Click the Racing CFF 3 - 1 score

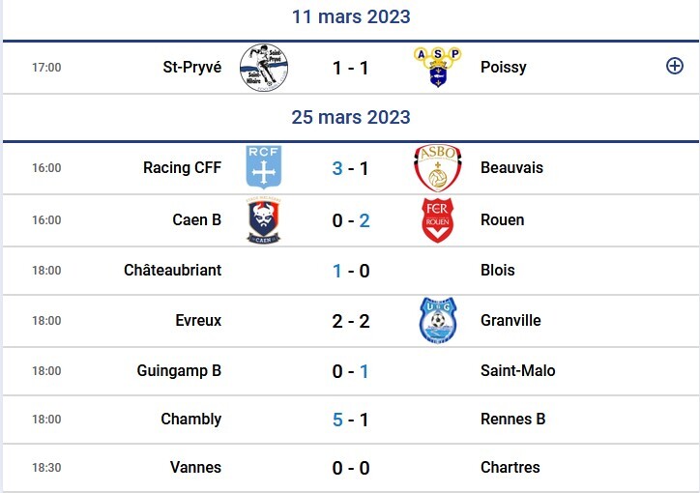(x=351, y=168)
